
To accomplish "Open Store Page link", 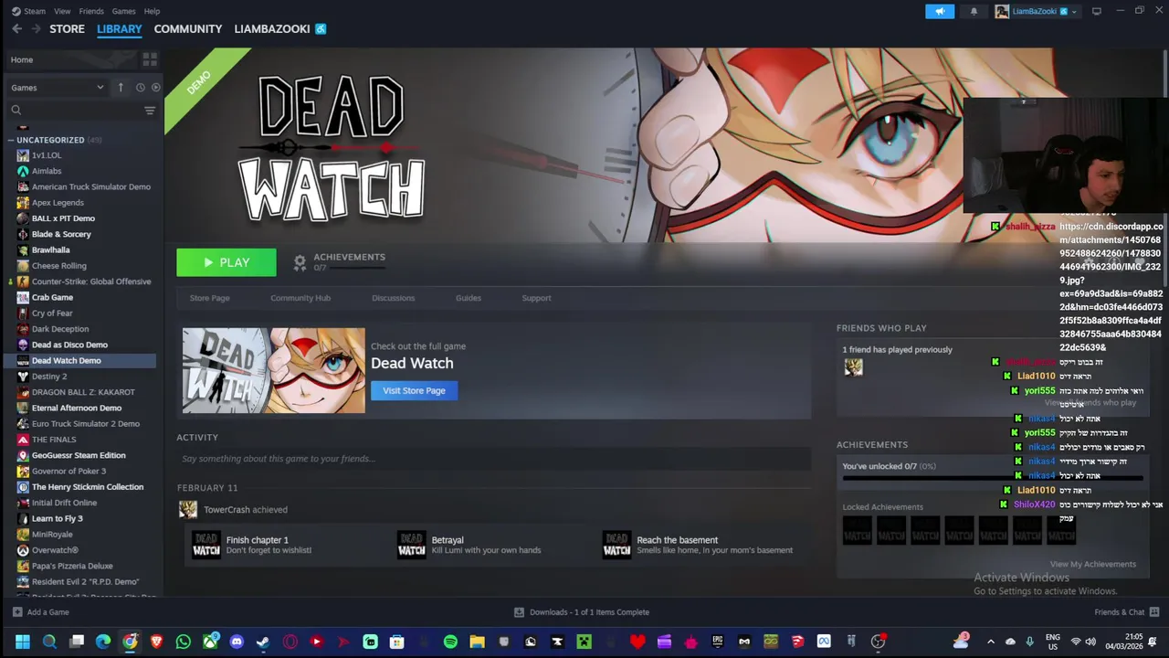I will point(209,298).
